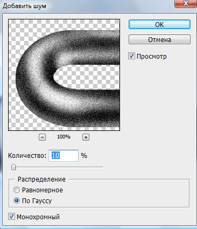
Task: Zoom in preview with plus button
Action: click(86, 137)
